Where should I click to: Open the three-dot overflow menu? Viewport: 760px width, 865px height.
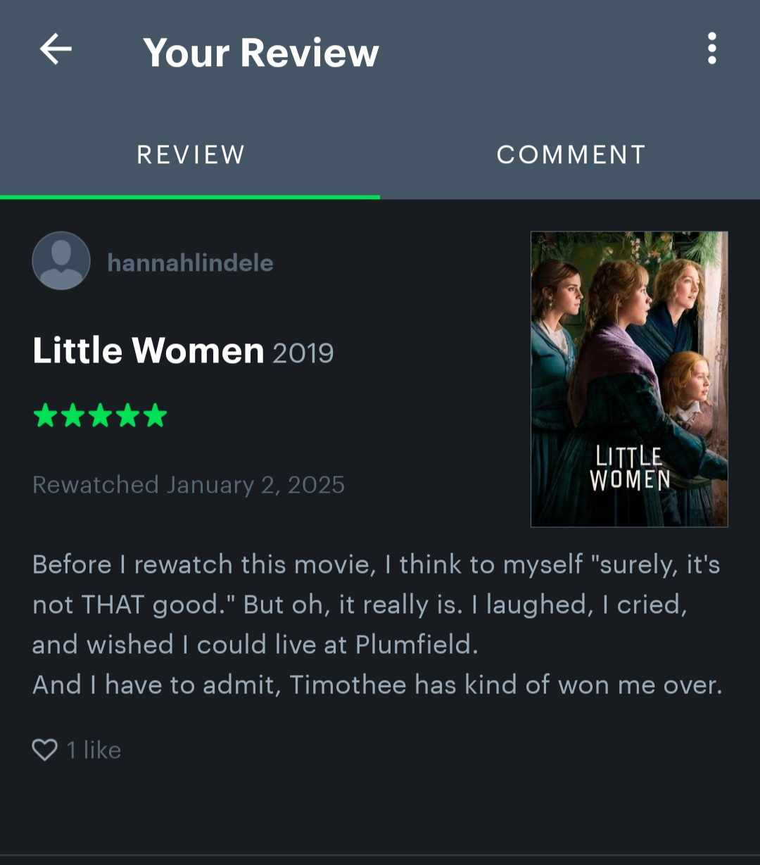[711, 49]
